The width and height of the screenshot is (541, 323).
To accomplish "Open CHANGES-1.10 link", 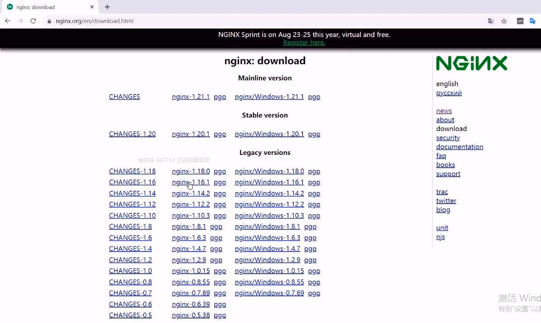I will [132, 215].
